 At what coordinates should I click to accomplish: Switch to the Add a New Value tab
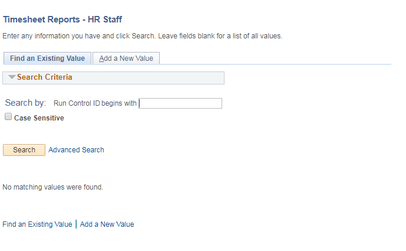126,58
